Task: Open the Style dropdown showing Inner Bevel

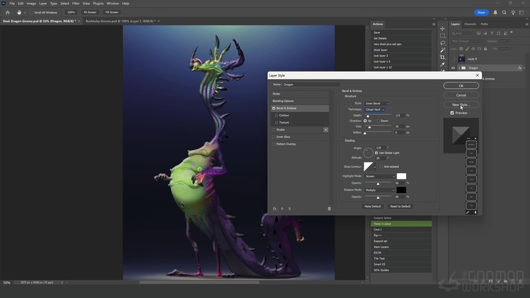Action: [377, 103]
